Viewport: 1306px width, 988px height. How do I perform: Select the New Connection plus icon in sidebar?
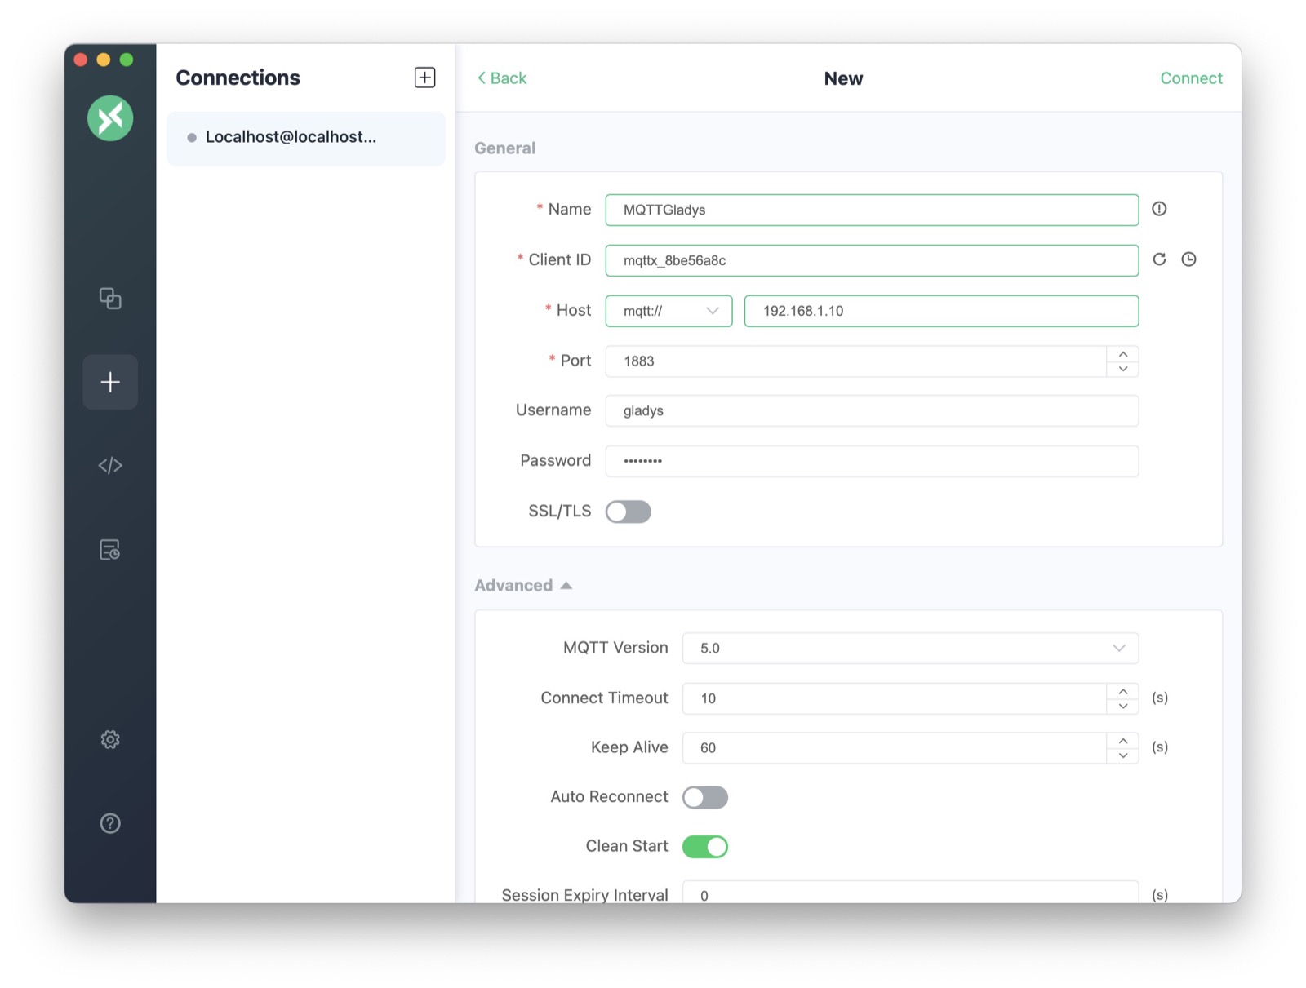tap(110, 382)
